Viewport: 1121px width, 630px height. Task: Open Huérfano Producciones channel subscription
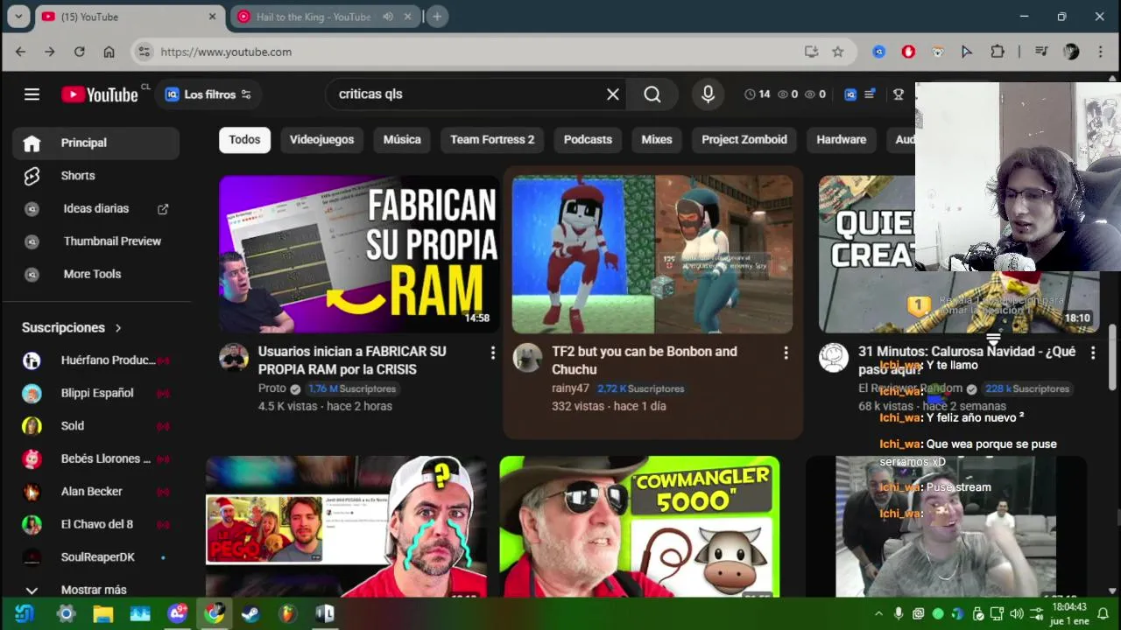pyautogui.click(x=96, y=360)
